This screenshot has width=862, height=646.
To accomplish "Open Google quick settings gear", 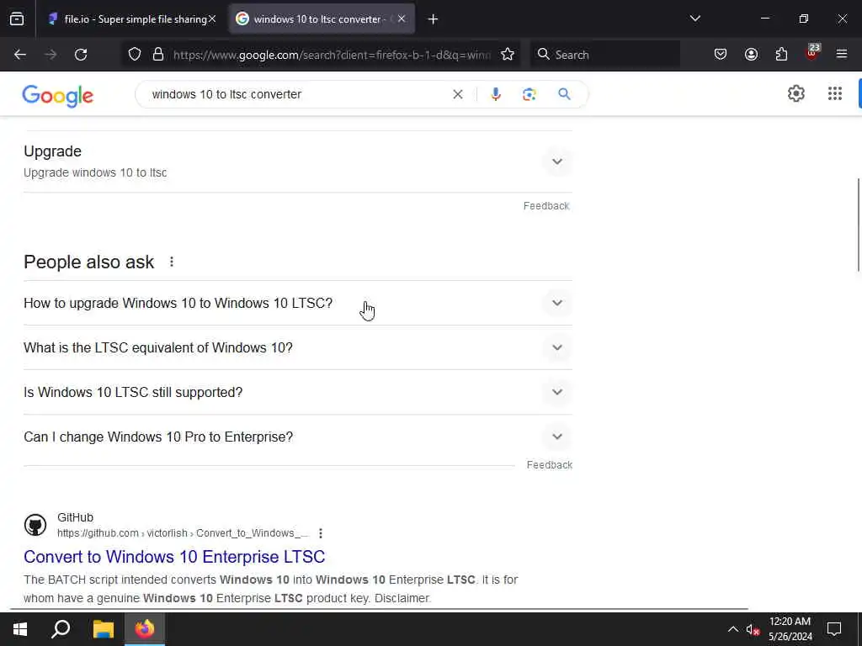I will pos(796,94).
